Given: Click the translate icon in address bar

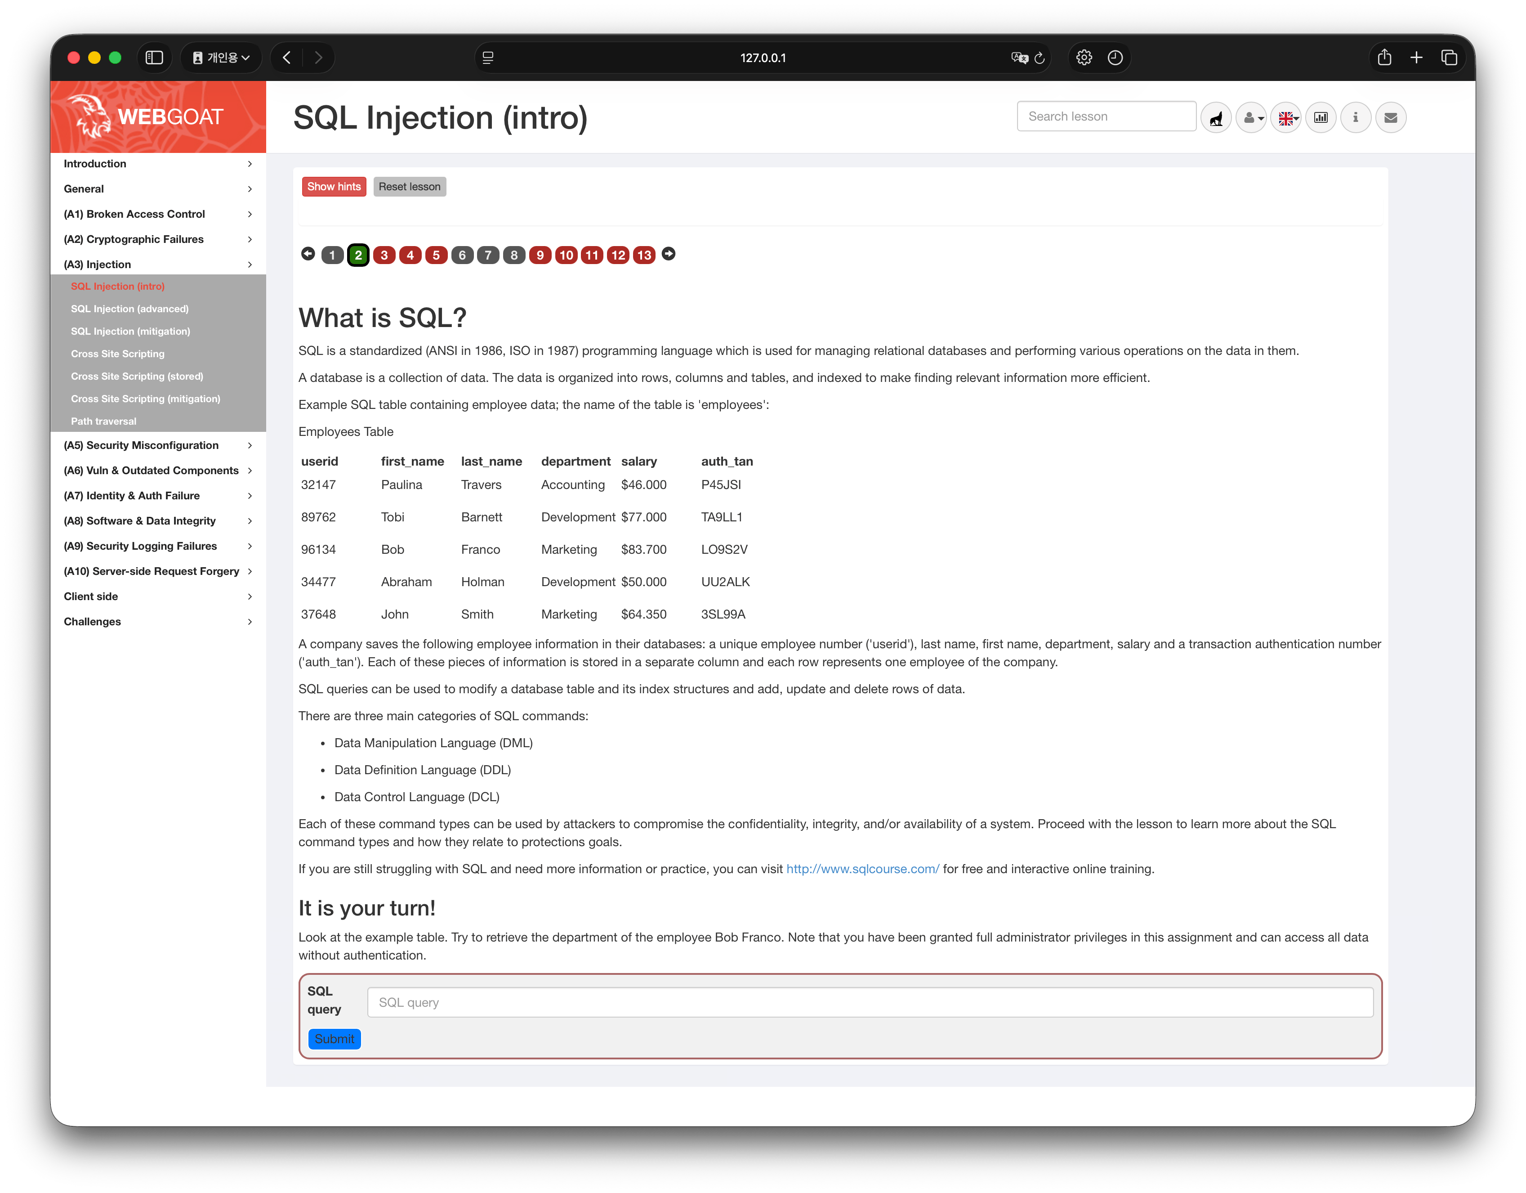Looking at the screenshot, I should click(x=1019, y=57).
